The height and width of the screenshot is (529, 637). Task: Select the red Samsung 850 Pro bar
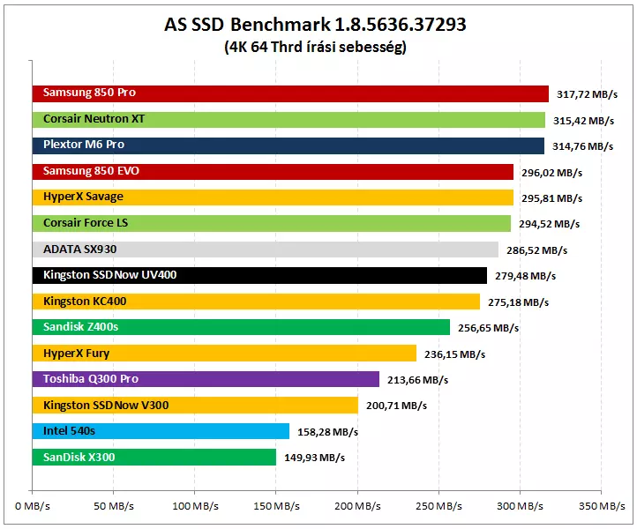pyautogui.click(x=290, y=93)
